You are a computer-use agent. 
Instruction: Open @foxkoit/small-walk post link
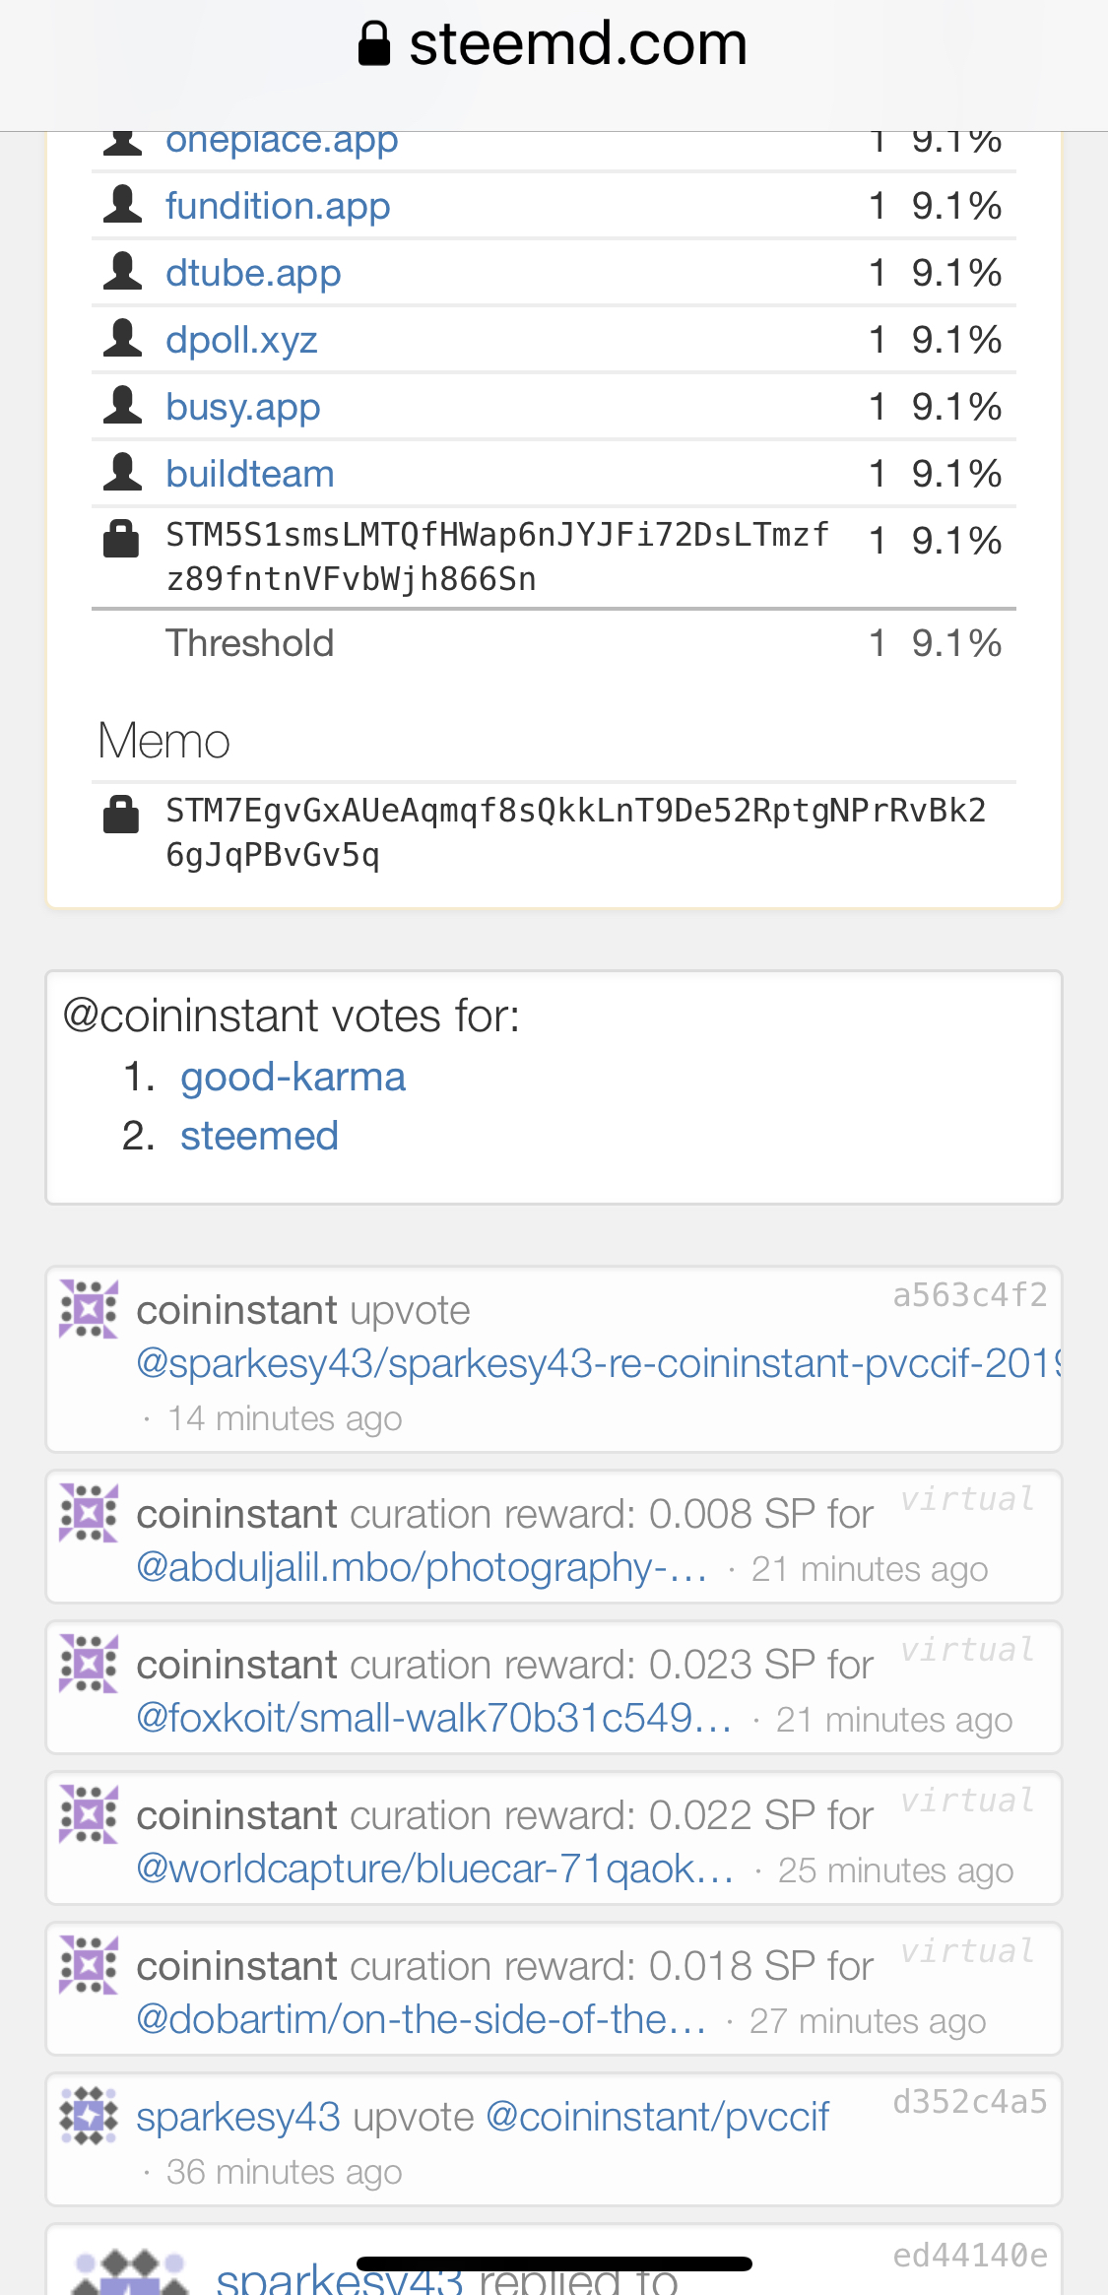click(434, 1718)
